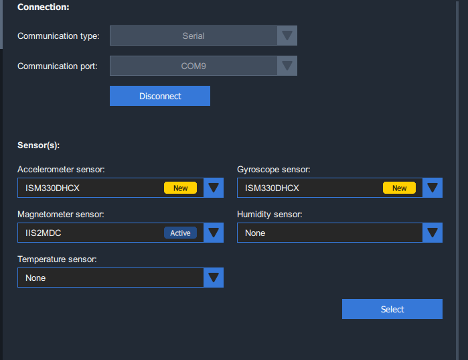The image size is (468, 360).
Task: Expand the Magnetometer sensor dropdown arrow
Action: [214, 233]
